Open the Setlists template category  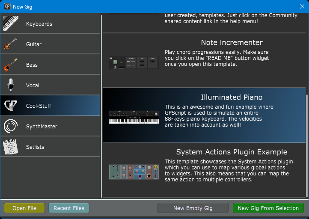pos(35,147)
